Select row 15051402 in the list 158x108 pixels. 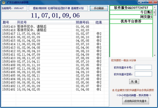[x=55, y=86]
